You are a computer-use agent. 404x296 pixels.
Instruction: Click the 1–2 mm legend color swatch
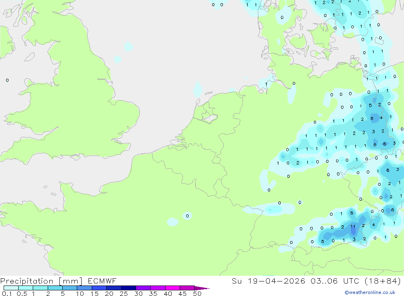click(x=40, y=288)
